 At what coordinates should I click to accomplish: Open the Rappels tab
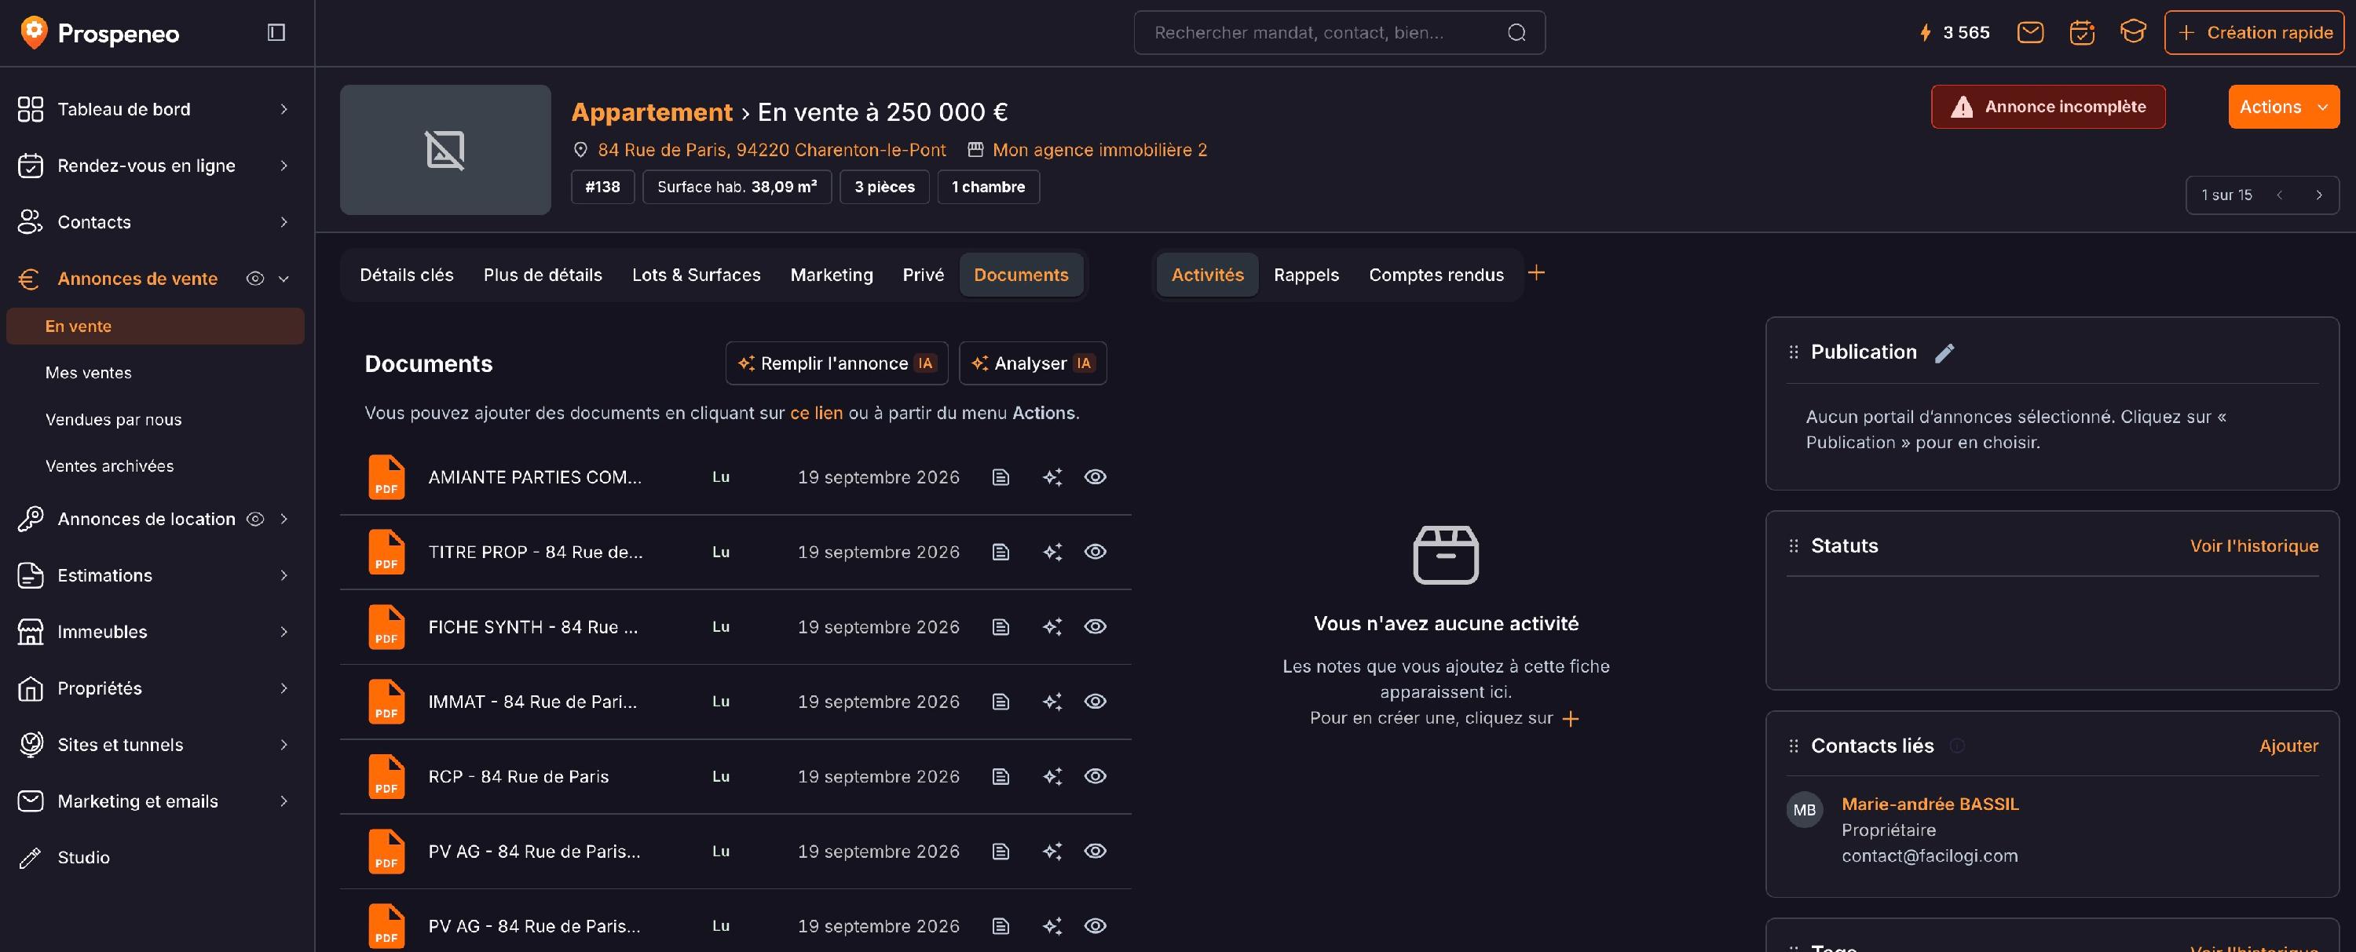(1305, 275)
